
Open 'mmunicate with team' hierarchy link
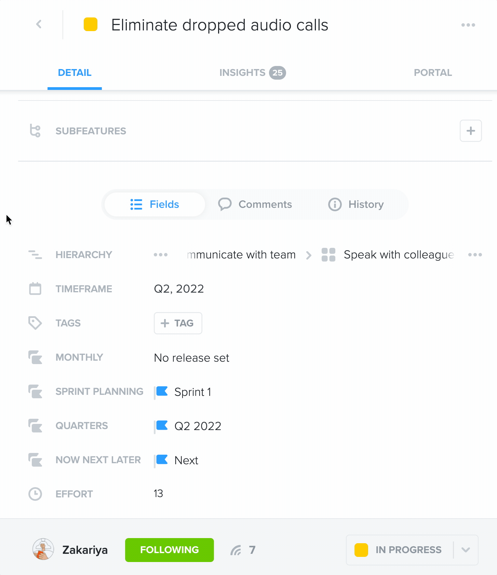tap(241, 255)
